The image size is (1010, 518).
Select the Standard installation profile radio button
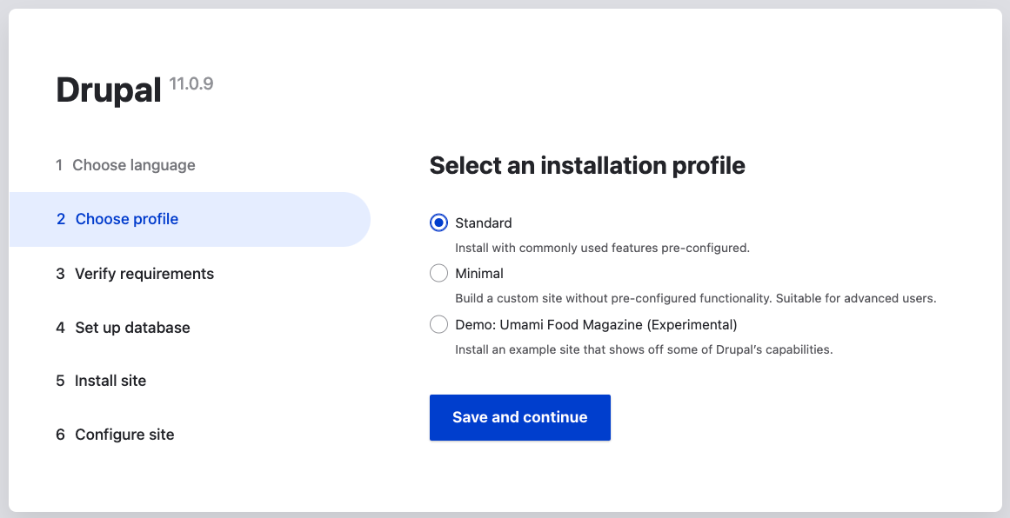pyautogui.click(x=438, y=222)
